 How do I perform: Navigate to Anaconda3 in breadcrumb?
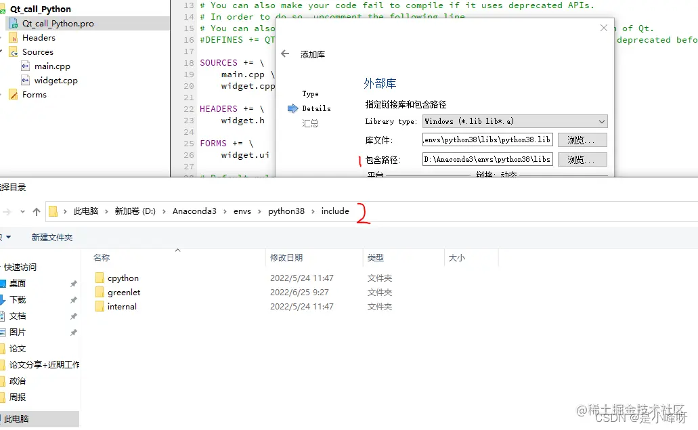tap(194, 211)
